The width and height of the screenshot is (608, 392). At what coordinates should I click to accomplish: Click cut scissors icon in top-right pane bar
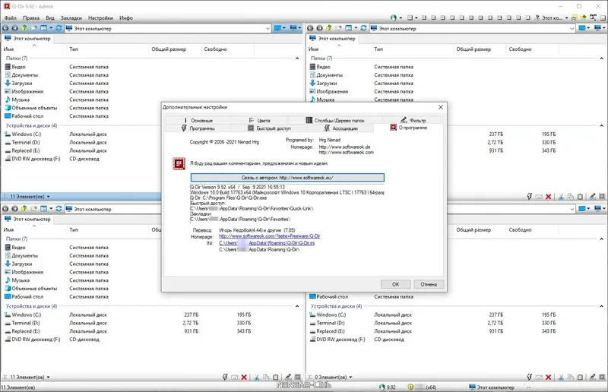[x=561, y=197]
